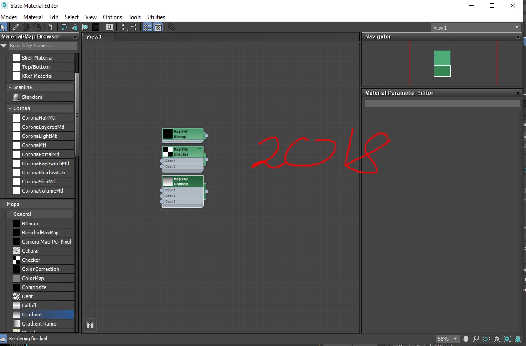Click Color 3 input socket on Gradient
Image resolution: width=526 pixels, height=346 pixels.
162,202
